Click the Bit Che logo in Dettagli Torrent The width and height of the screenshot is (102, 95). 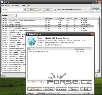click(x=31, y=41)
